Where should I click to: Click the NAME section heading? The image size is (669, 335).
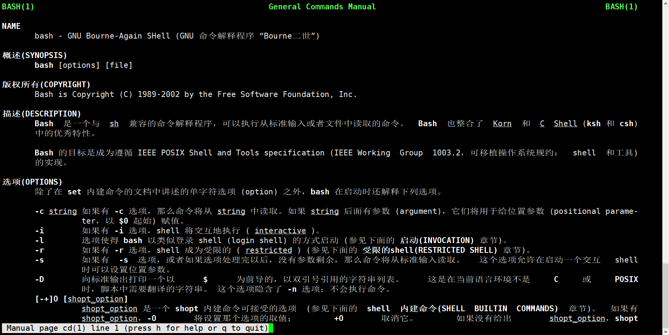tap(11, 26)
